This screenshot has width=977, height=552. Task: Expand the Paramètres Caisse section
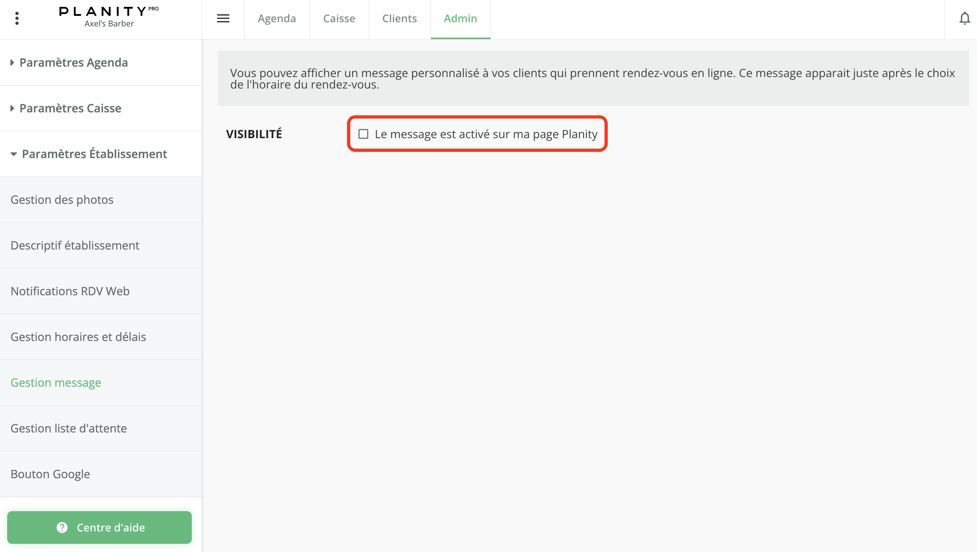click(x=70, y=108)
